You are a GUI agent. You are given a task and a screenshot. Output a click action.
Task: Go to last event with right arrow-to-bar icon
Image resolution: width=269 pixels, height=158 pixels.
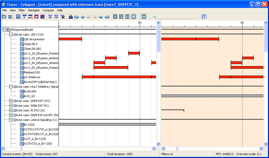point(107,17)
